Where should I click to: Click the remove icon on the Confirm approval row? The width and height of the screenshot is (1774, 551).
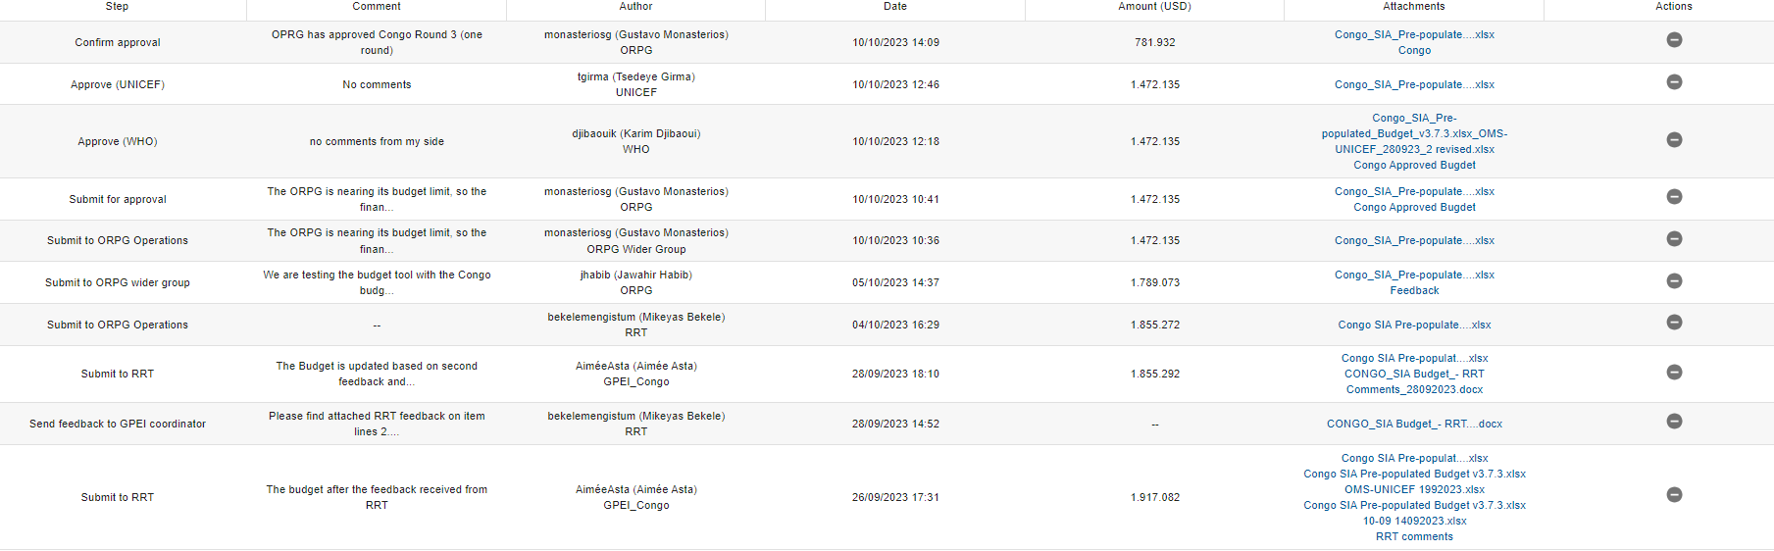(x=1674, y=40)
